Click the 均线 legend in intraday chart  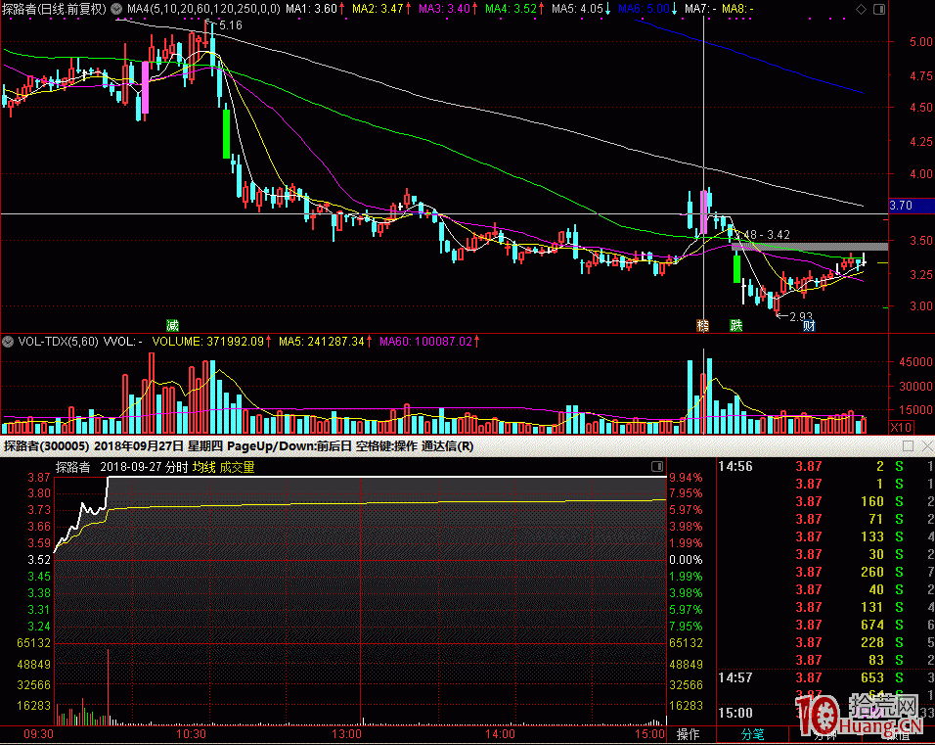(204, 467)
